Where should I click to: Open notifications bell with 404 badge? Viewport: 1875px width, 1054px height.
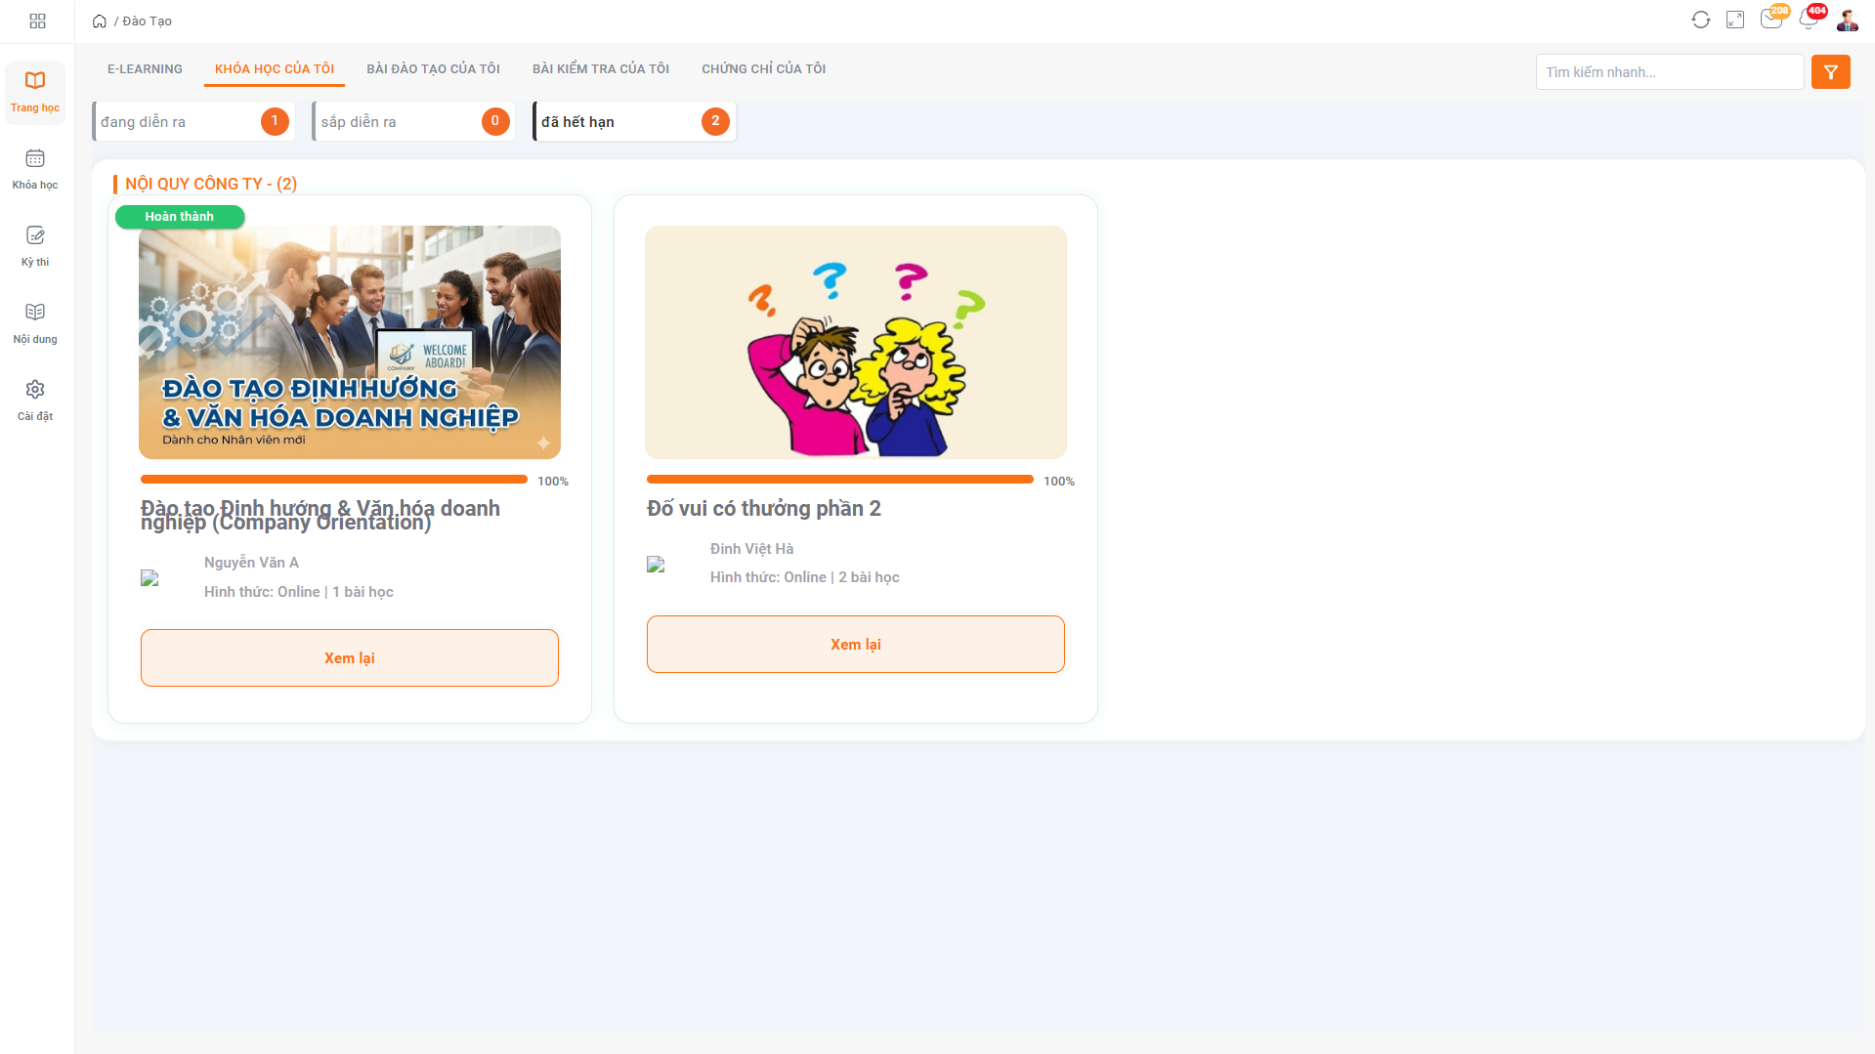(x=1808, y=21)
